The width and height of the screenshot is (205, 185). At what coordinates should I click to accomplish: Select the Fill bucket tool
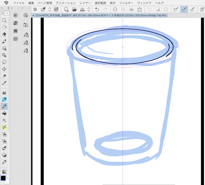4,113
